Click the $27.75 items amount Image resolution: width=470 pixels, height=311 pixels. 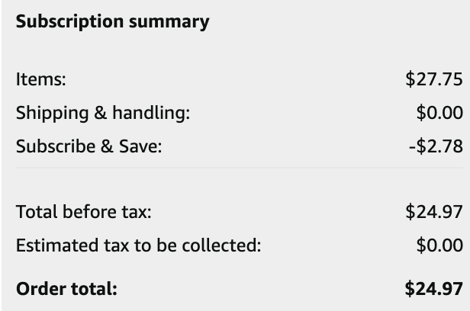tap(434, 79)
